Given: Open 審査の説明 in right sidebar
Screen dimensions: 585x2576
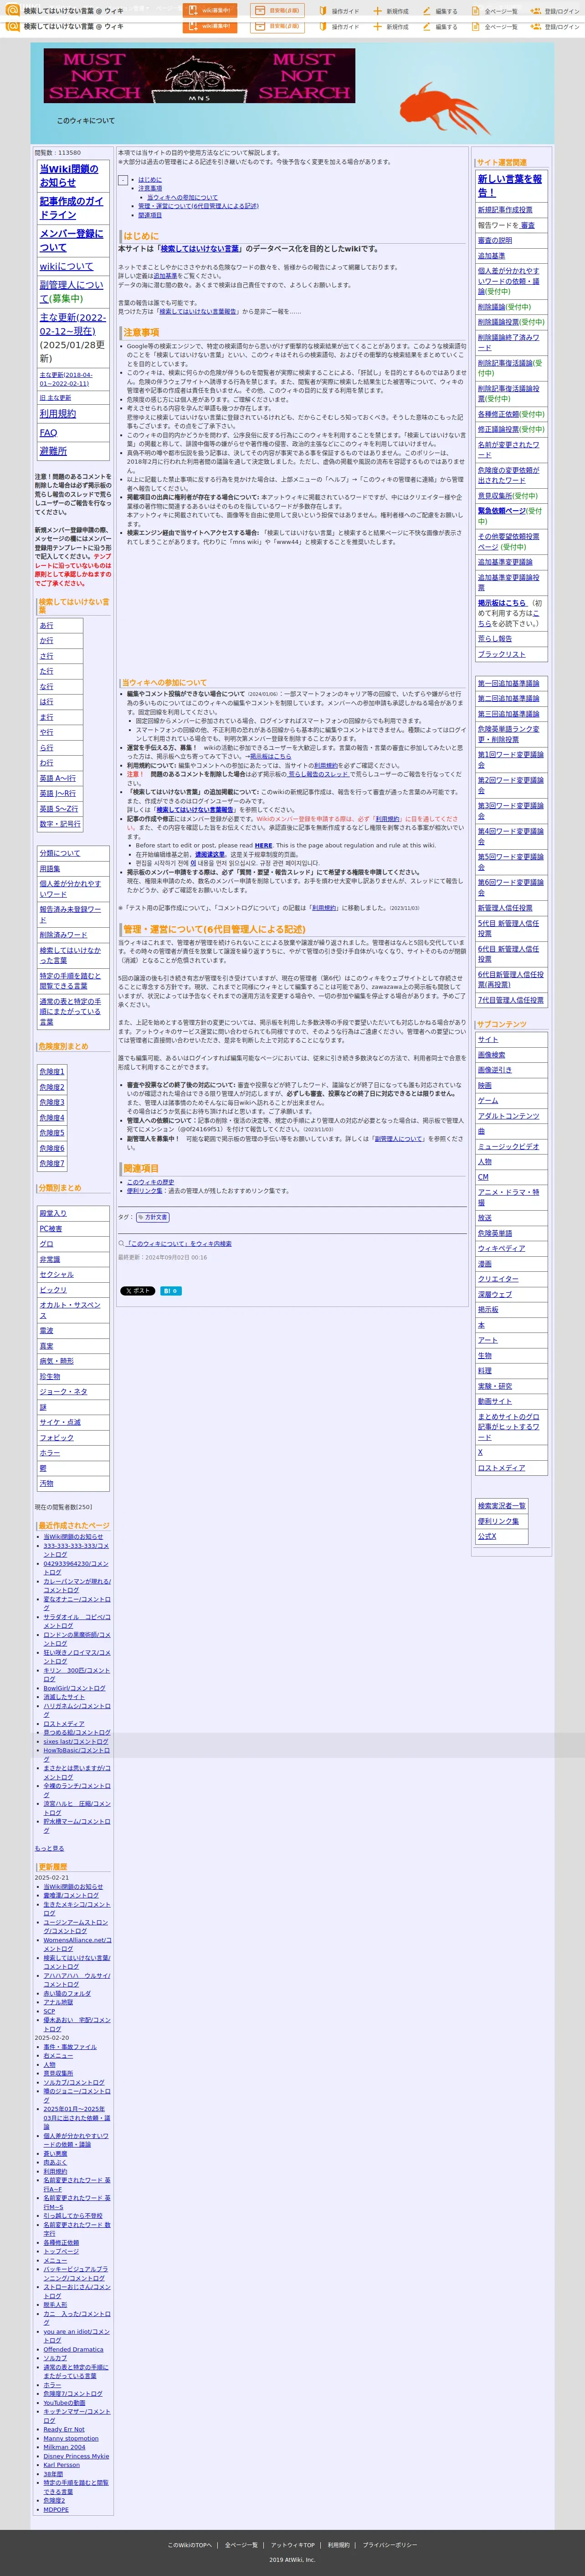Looking at the screenshot, I should (494, 240).
